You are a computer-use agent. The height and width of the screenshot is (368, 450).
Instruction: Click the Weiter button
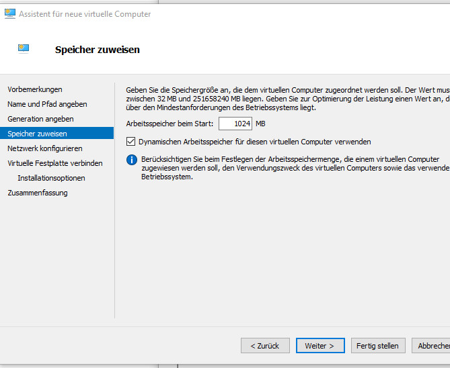320,346
